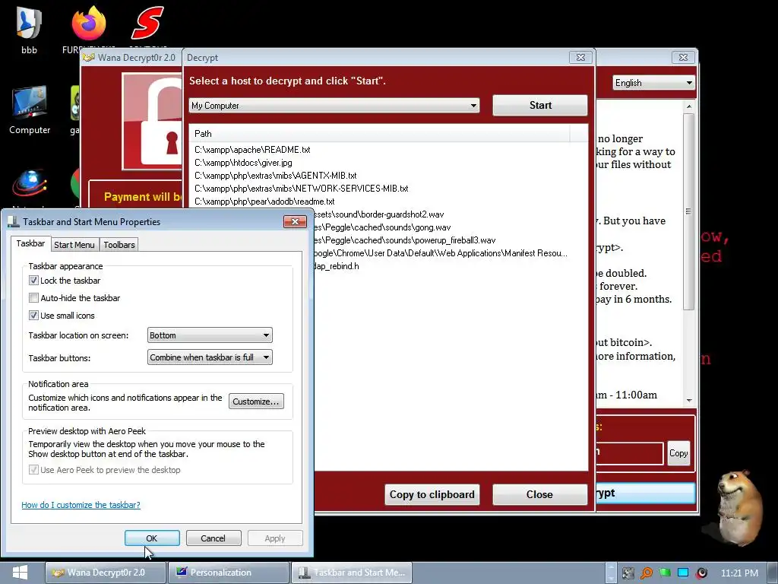778x584 pixels.
Task: Click Cancel in the Taskbar Properties dialog
Action: click(x=213, y=538)
